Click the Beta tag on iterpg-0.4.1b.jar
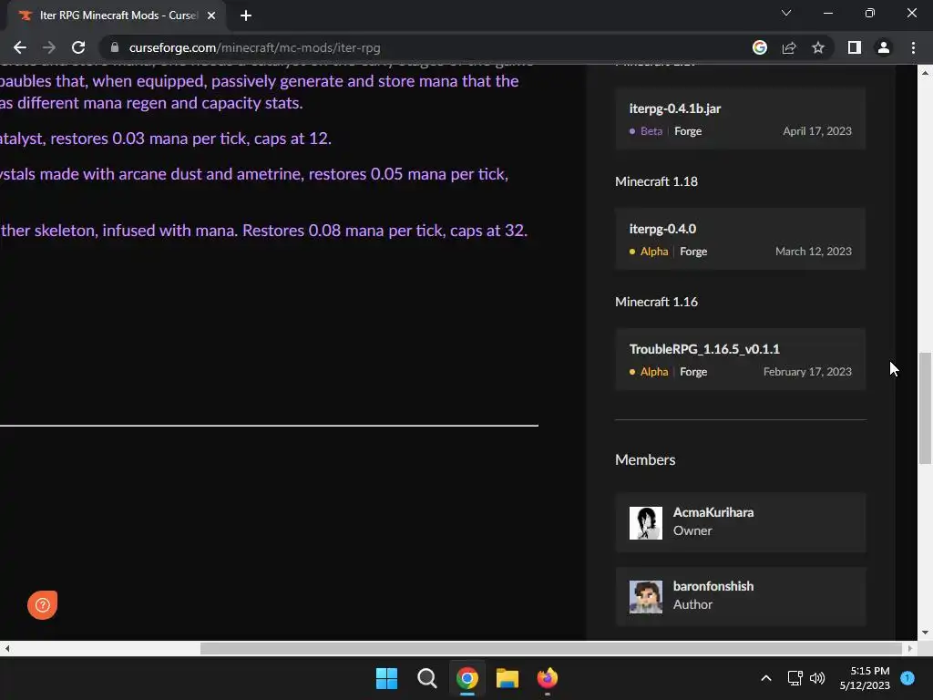The height and width of the screenshot is (700, 933). click(x=651, y=131)
